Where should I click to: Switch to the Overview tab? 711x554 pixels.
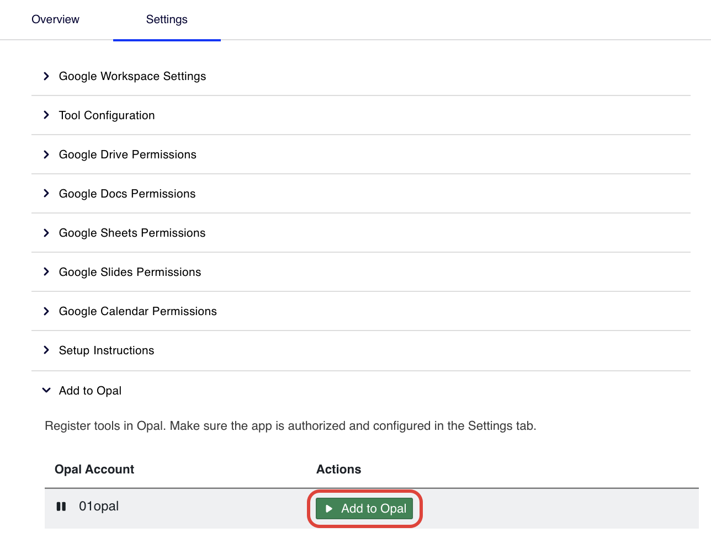[x=55, y=19]
